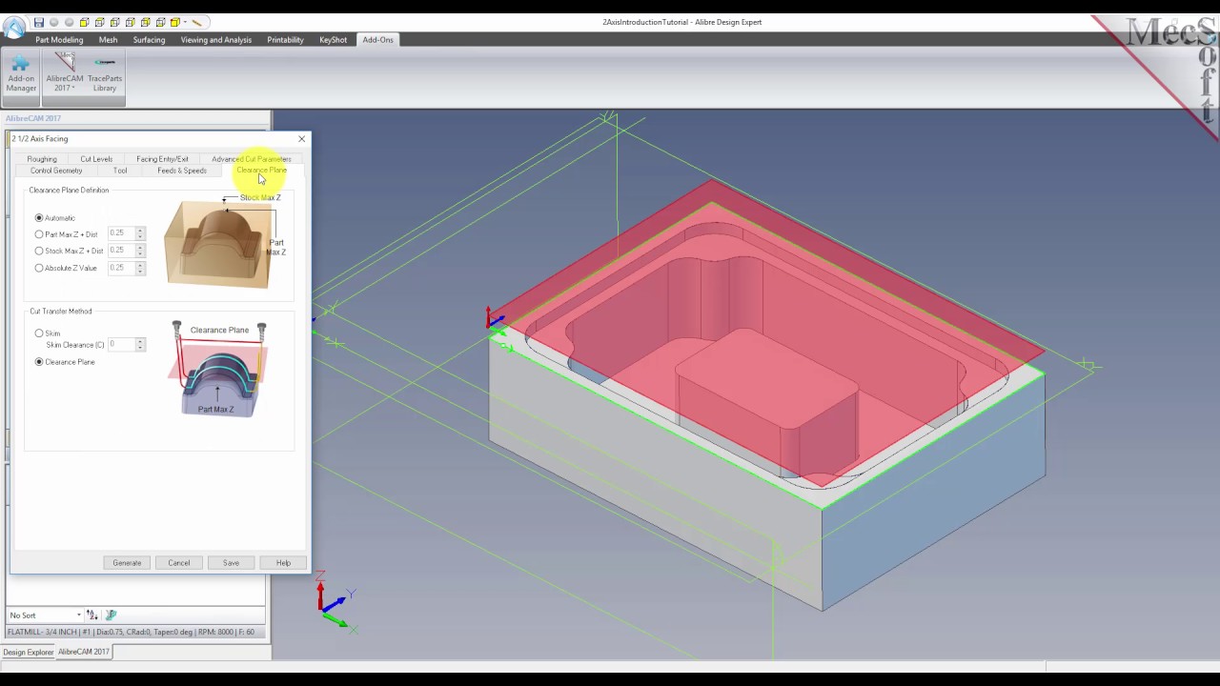Open the Surfacing ribbon tab
This screenshot has height=686, width=1220.
[149, 40]
